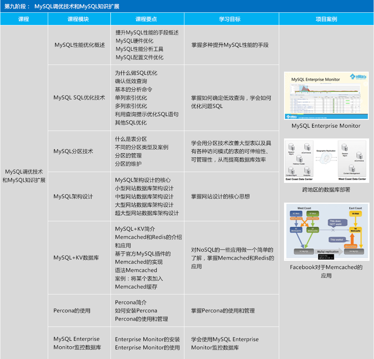Select the MySQL架构设计 module cell
Screen dimensions: 374x359
[80, 197]
